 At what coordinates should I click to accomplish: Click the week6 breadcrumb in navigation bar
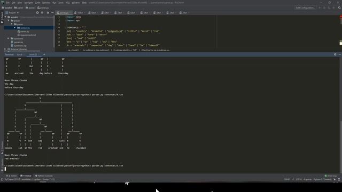[7, 7]
